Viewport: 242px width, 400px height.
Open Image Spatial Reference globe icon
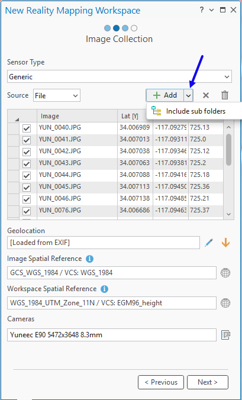(x=225, y=273)
